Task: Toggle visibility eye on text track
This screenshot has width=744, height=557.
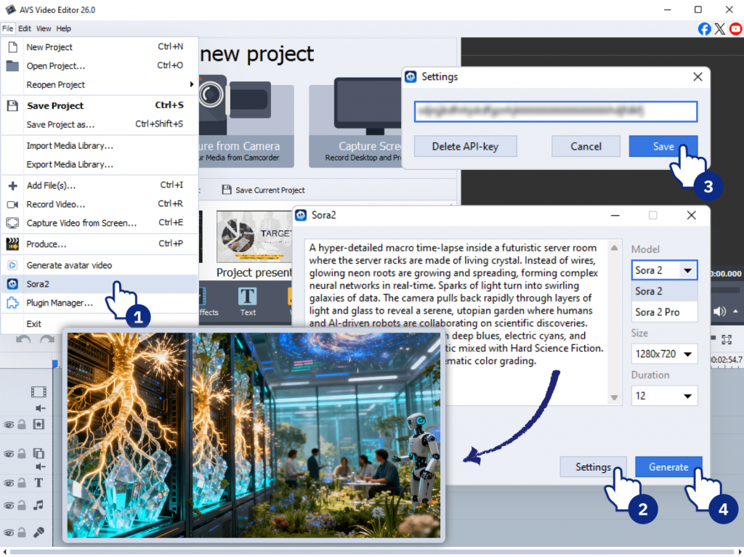Action: (9, 483)
